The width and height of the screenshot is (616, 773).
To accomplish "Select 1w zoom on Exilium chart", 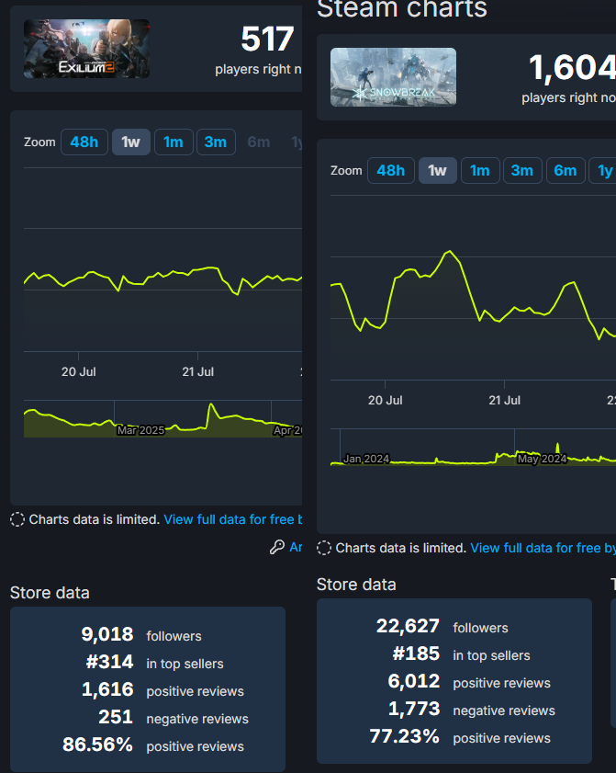I will click(131, 142).
